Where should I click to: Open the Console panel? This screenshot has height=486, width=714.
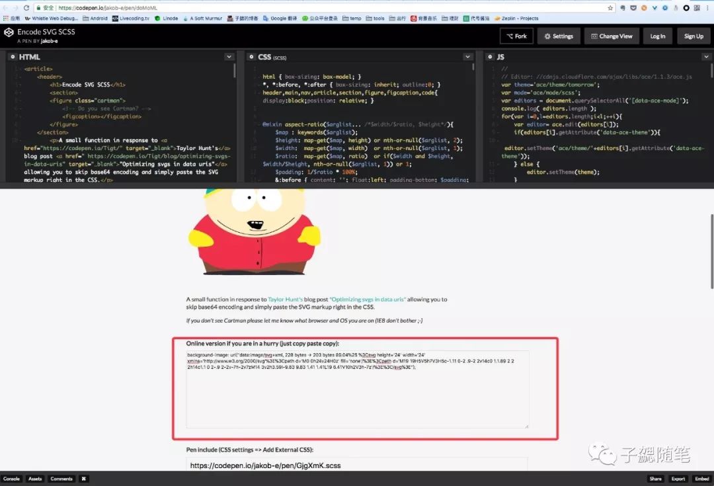click(x=11, y=479)
